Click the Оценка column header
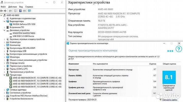Image resolution: width=183 pixels, height=102 pixels. pyautogui.click(x=152, y=64)
